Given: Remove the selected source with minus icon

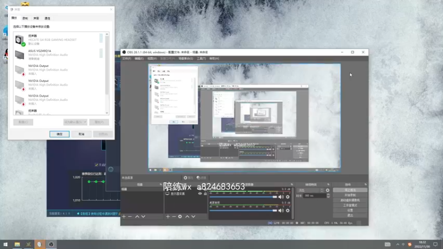Looking at the screenshot, I should [x=174, y=216].
